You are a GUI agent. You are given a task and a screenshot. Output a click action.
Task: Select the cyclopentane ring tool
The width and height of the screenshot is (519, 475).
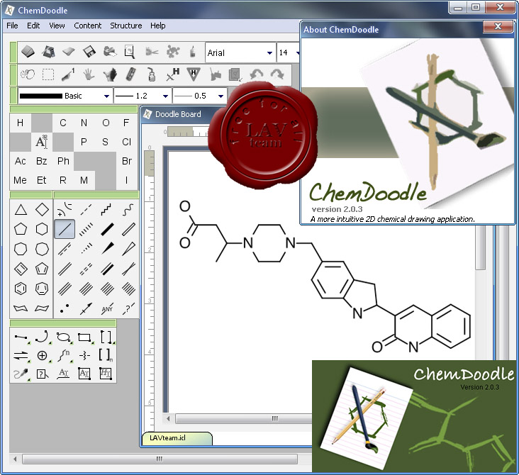pos(21,230)
